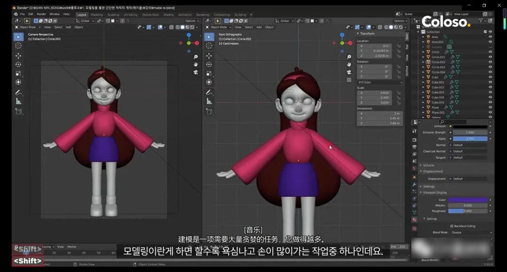Open the Modifier Properties wrench icon
The image size is (507, 272).
click(x=414, y=185)
